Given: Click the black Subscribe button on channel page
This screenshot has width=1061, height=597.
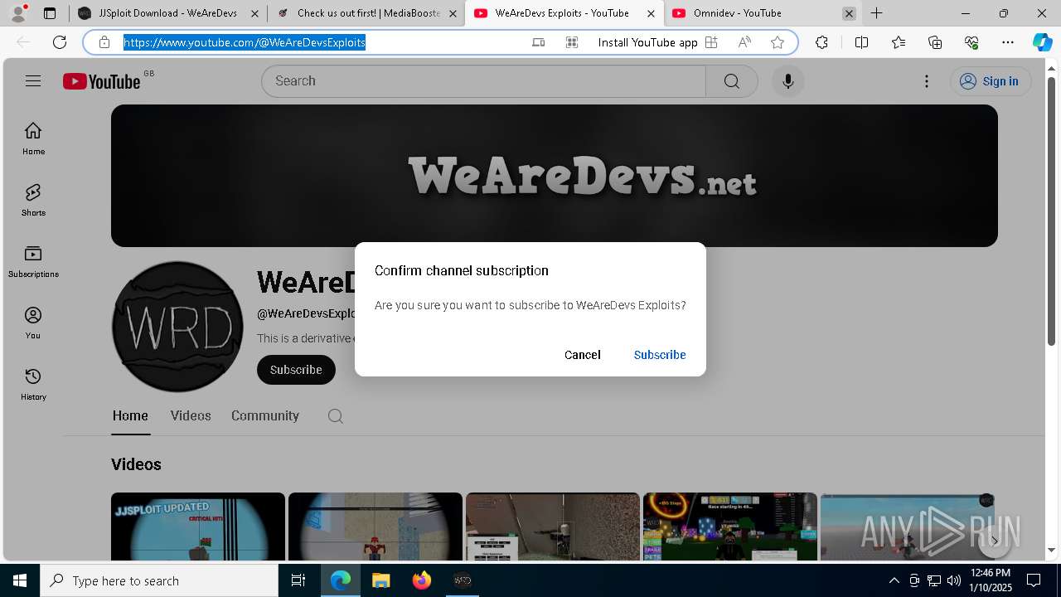Looking at the screenshot, I should (x=296, y=370).
